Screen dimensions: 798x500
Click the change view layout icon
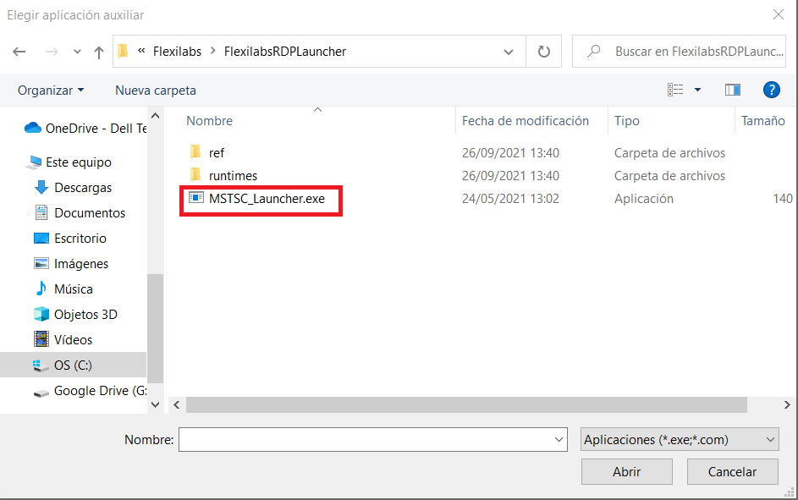click(x=675, y=90)
